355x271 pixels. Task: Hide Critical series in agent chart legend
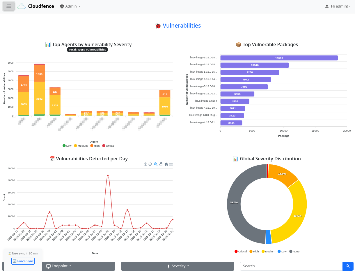tap(108, 146)
